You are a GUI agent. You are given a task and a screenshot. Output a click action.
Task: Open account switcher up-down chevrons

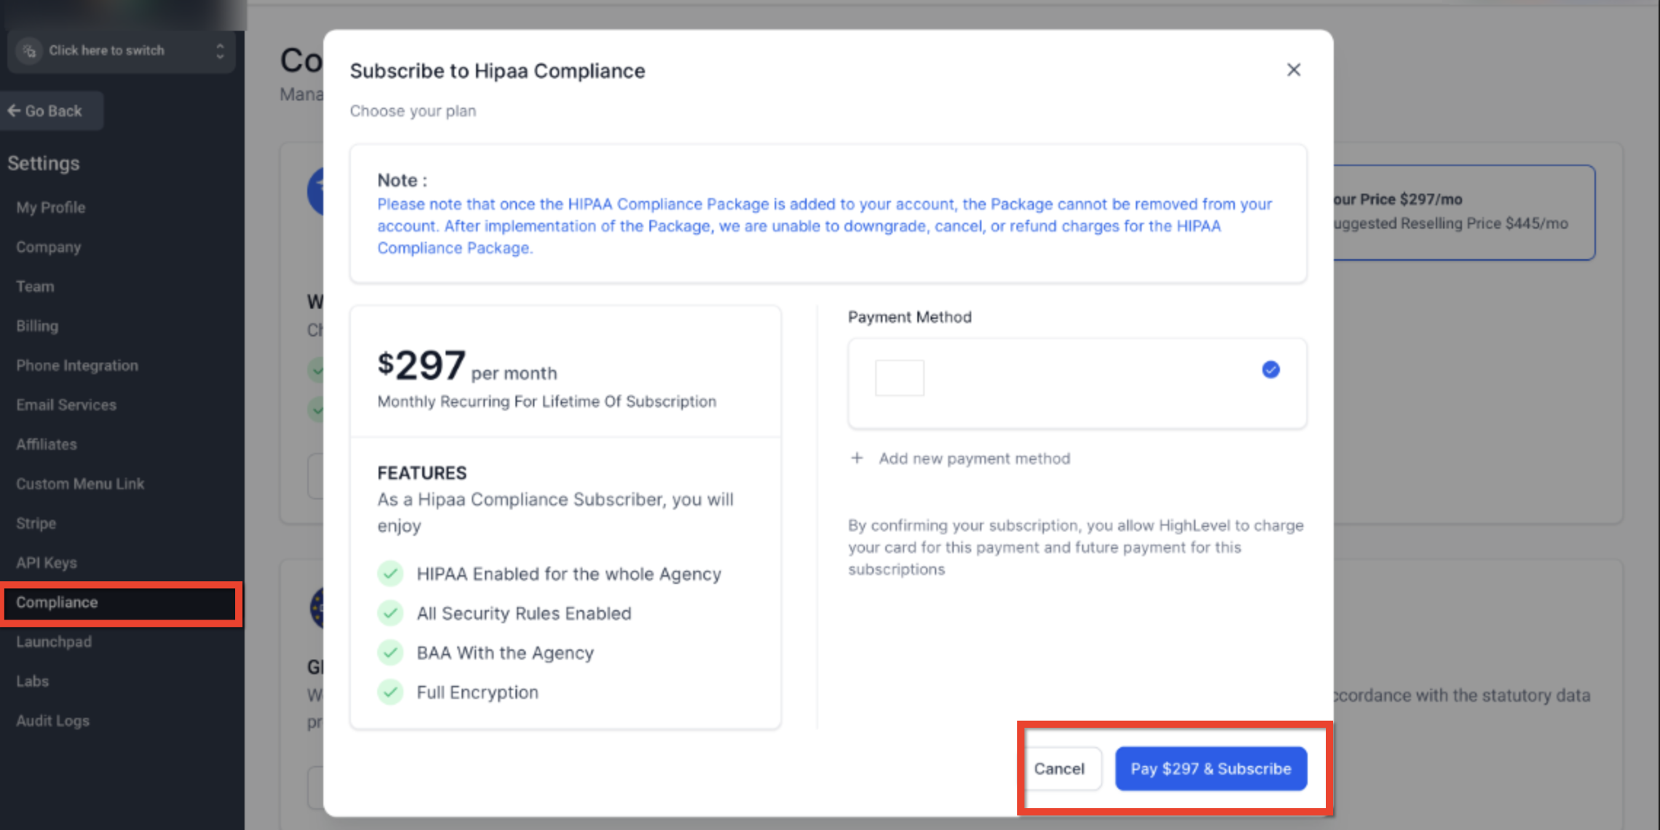pos(220,51)
